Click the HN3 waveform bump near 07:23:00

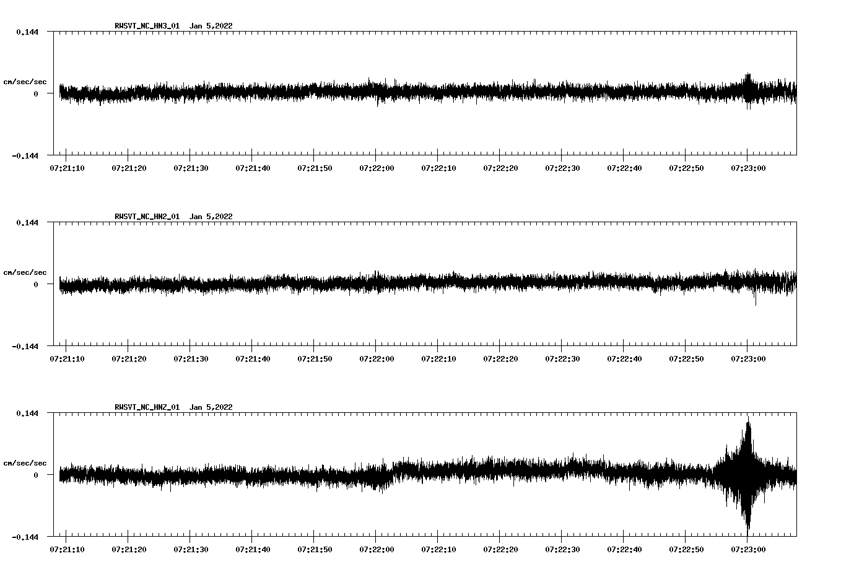point(749,91)
